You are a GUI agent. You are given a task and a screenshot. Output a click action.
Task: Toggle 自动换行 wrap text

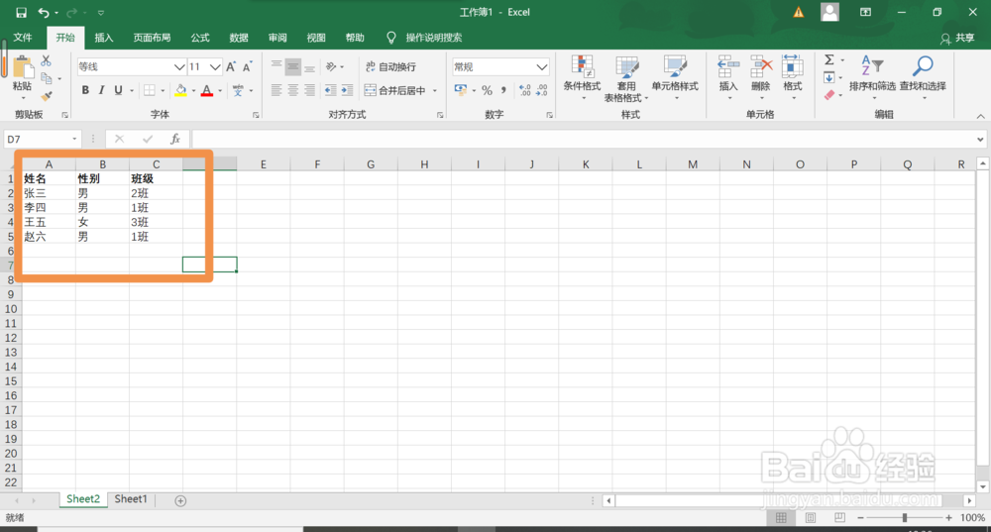pyautogui.click(x=390, y=67)
